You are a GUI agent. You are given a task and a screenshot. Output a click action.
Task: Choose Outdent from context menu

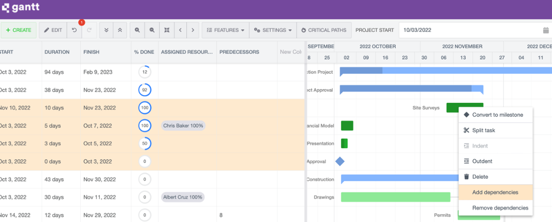[495, 161]
